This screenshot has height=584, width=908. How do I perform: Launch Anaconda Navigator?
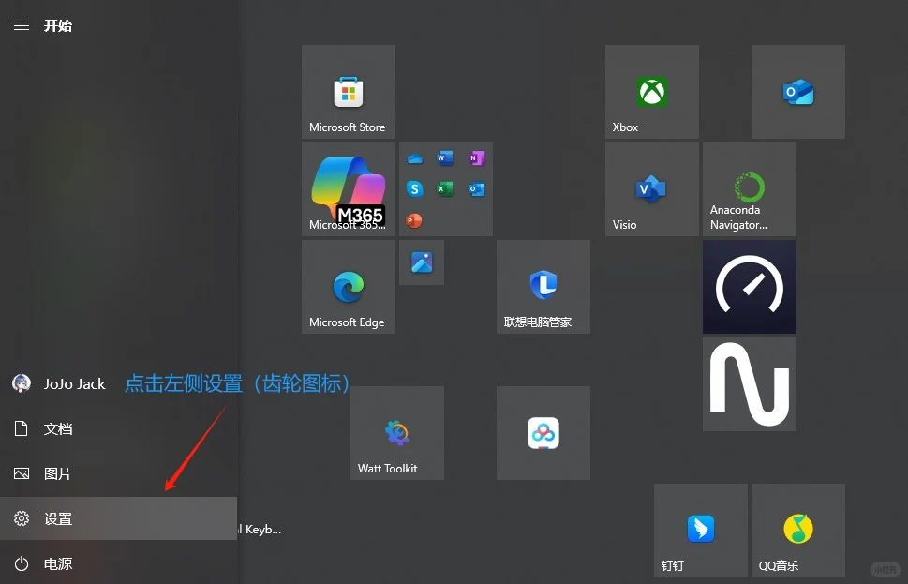click(748, 188)
